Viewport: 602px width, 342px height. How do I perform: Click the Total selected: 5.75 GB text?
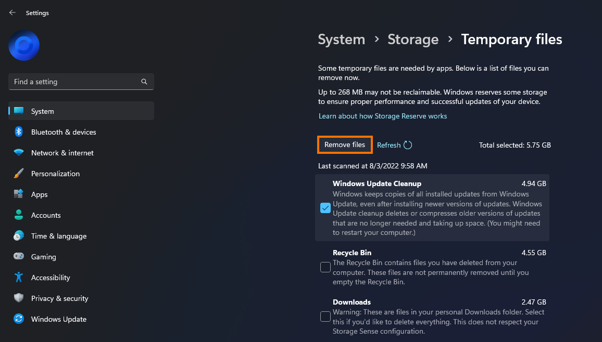coord(515,145)
